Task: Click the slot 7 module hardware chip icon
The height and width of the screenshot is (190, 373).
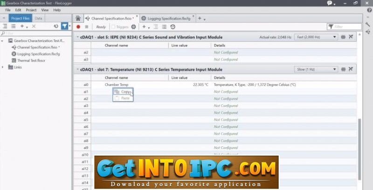Action: (343, 69)
